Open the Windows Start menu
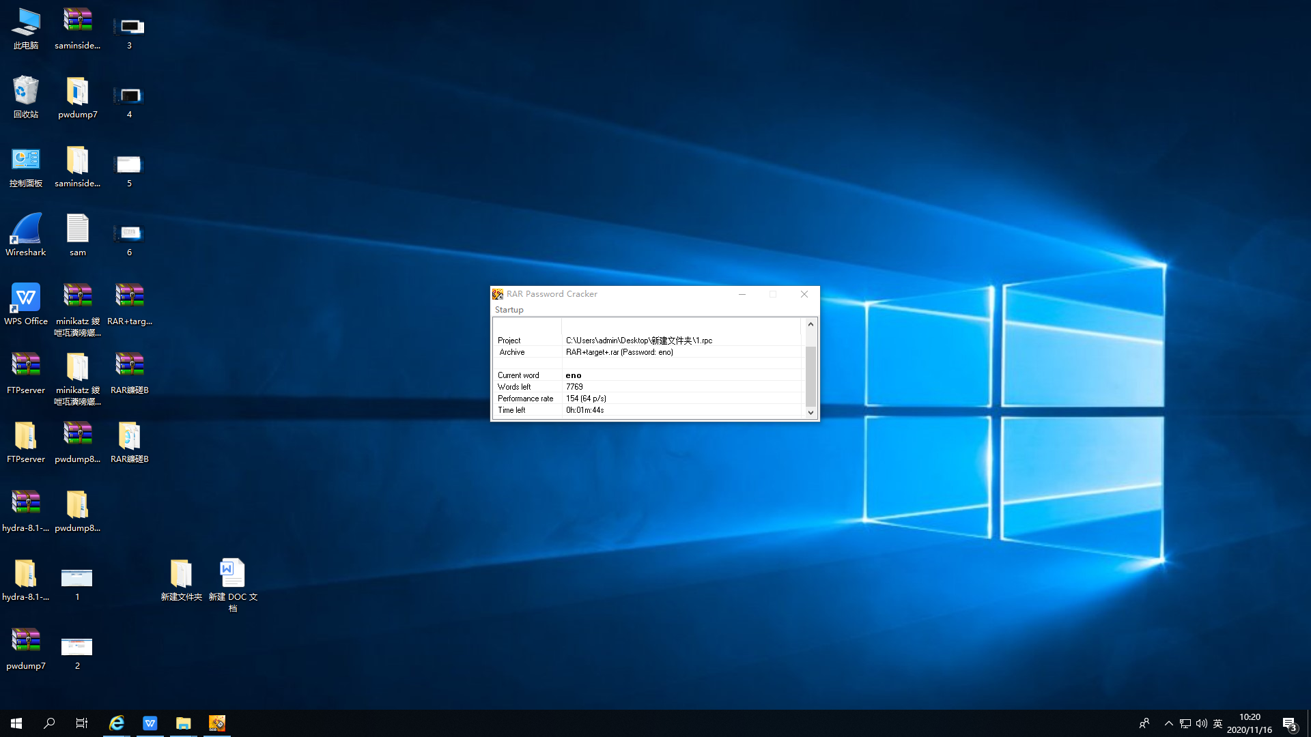The image size is (1311, 737). [16, 723]
